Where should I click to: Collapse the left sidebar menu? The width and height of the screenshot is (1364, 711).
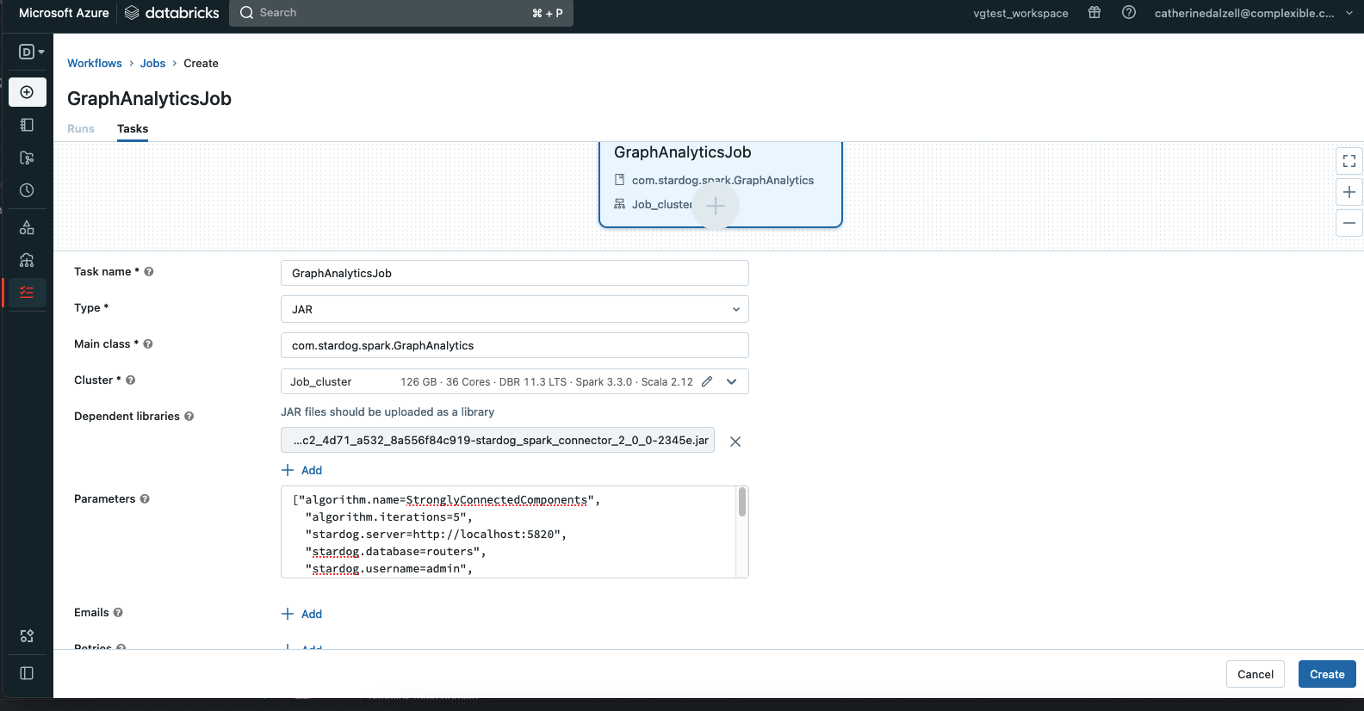pos(27,673)
